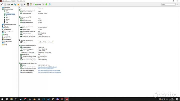Expand the Мультимедиа tree node
180x101 pixels.
(1, 29)
